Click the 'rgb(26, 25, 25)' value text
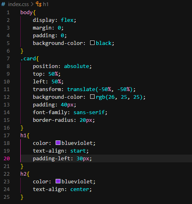 tap(119, 97)
